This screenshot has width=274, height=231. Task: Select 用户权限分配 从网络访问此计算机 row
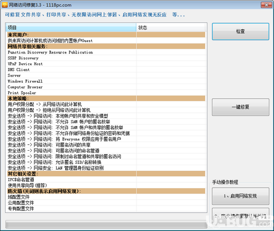click(106, 105)
